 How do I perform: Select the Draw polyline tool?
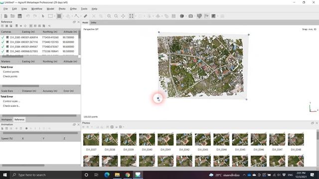(x=76, y=16)
